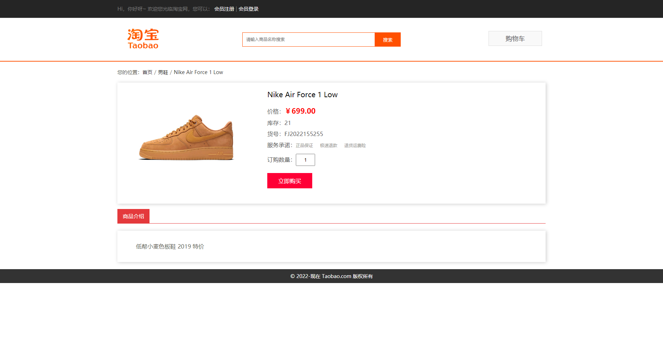Click the Taobao logo

click(143, 39)
